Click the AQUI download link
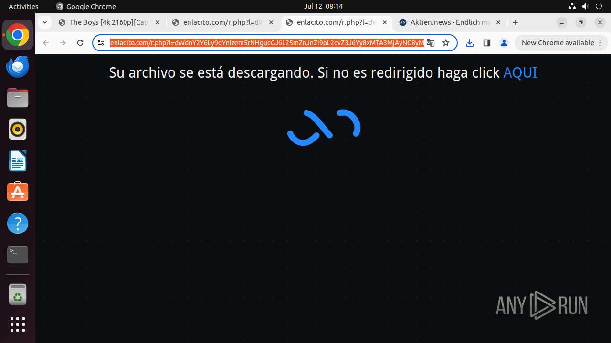611x343 pixels. [x=520, y=72]
